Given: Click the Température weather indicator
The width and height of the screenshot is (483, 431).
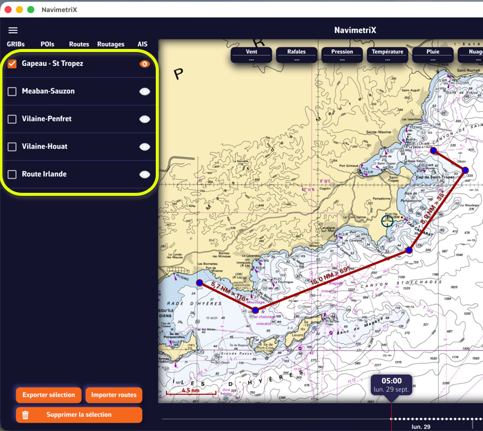Looking at the screenshot, I should [387, 55].
